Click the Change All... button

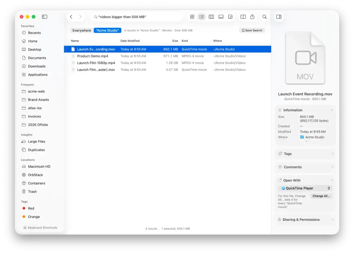click(321, 196)
